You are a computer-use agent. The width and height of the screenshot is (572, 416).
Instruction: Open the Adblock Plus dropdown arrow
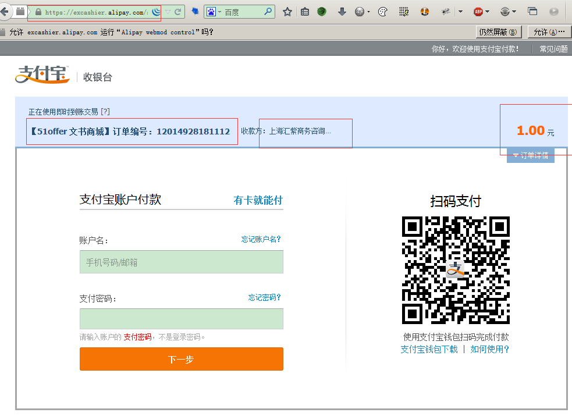coord(488,12)
